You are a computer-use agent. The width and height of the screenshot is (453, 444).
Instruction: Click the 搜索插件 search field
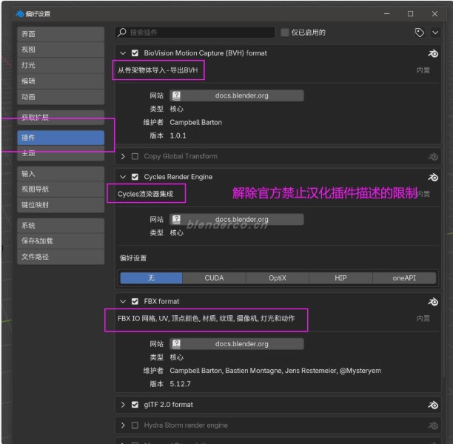(195, 33)
